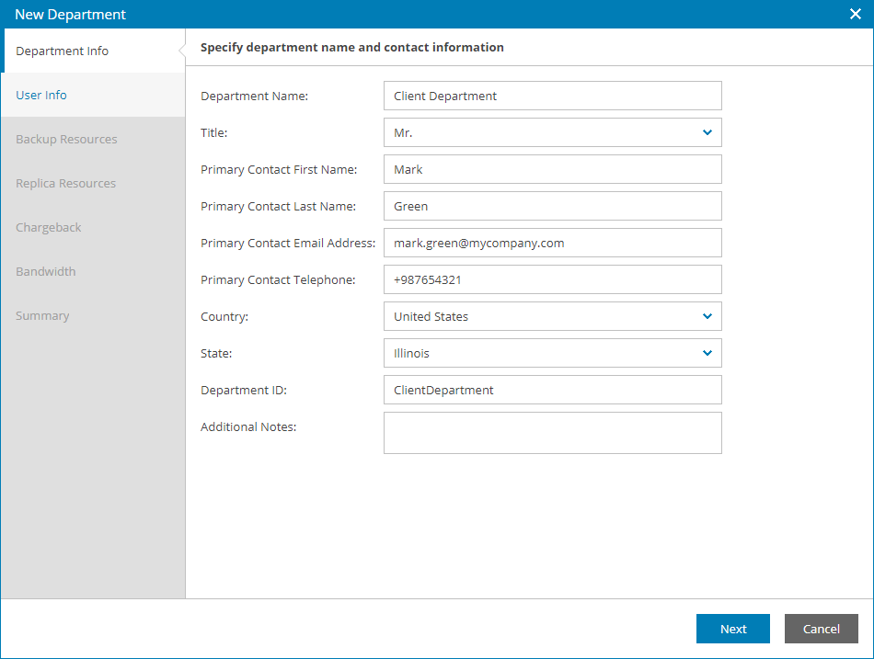Go to the User Info step
Viewport: 874px width, 659px height.
(41, 96)
